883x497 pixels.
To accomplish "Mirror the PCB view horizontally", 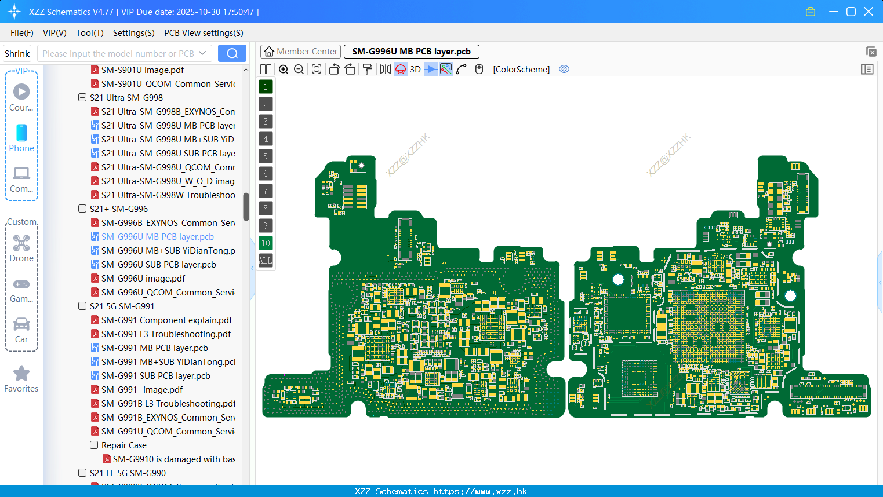I will [x=386, y=69].
